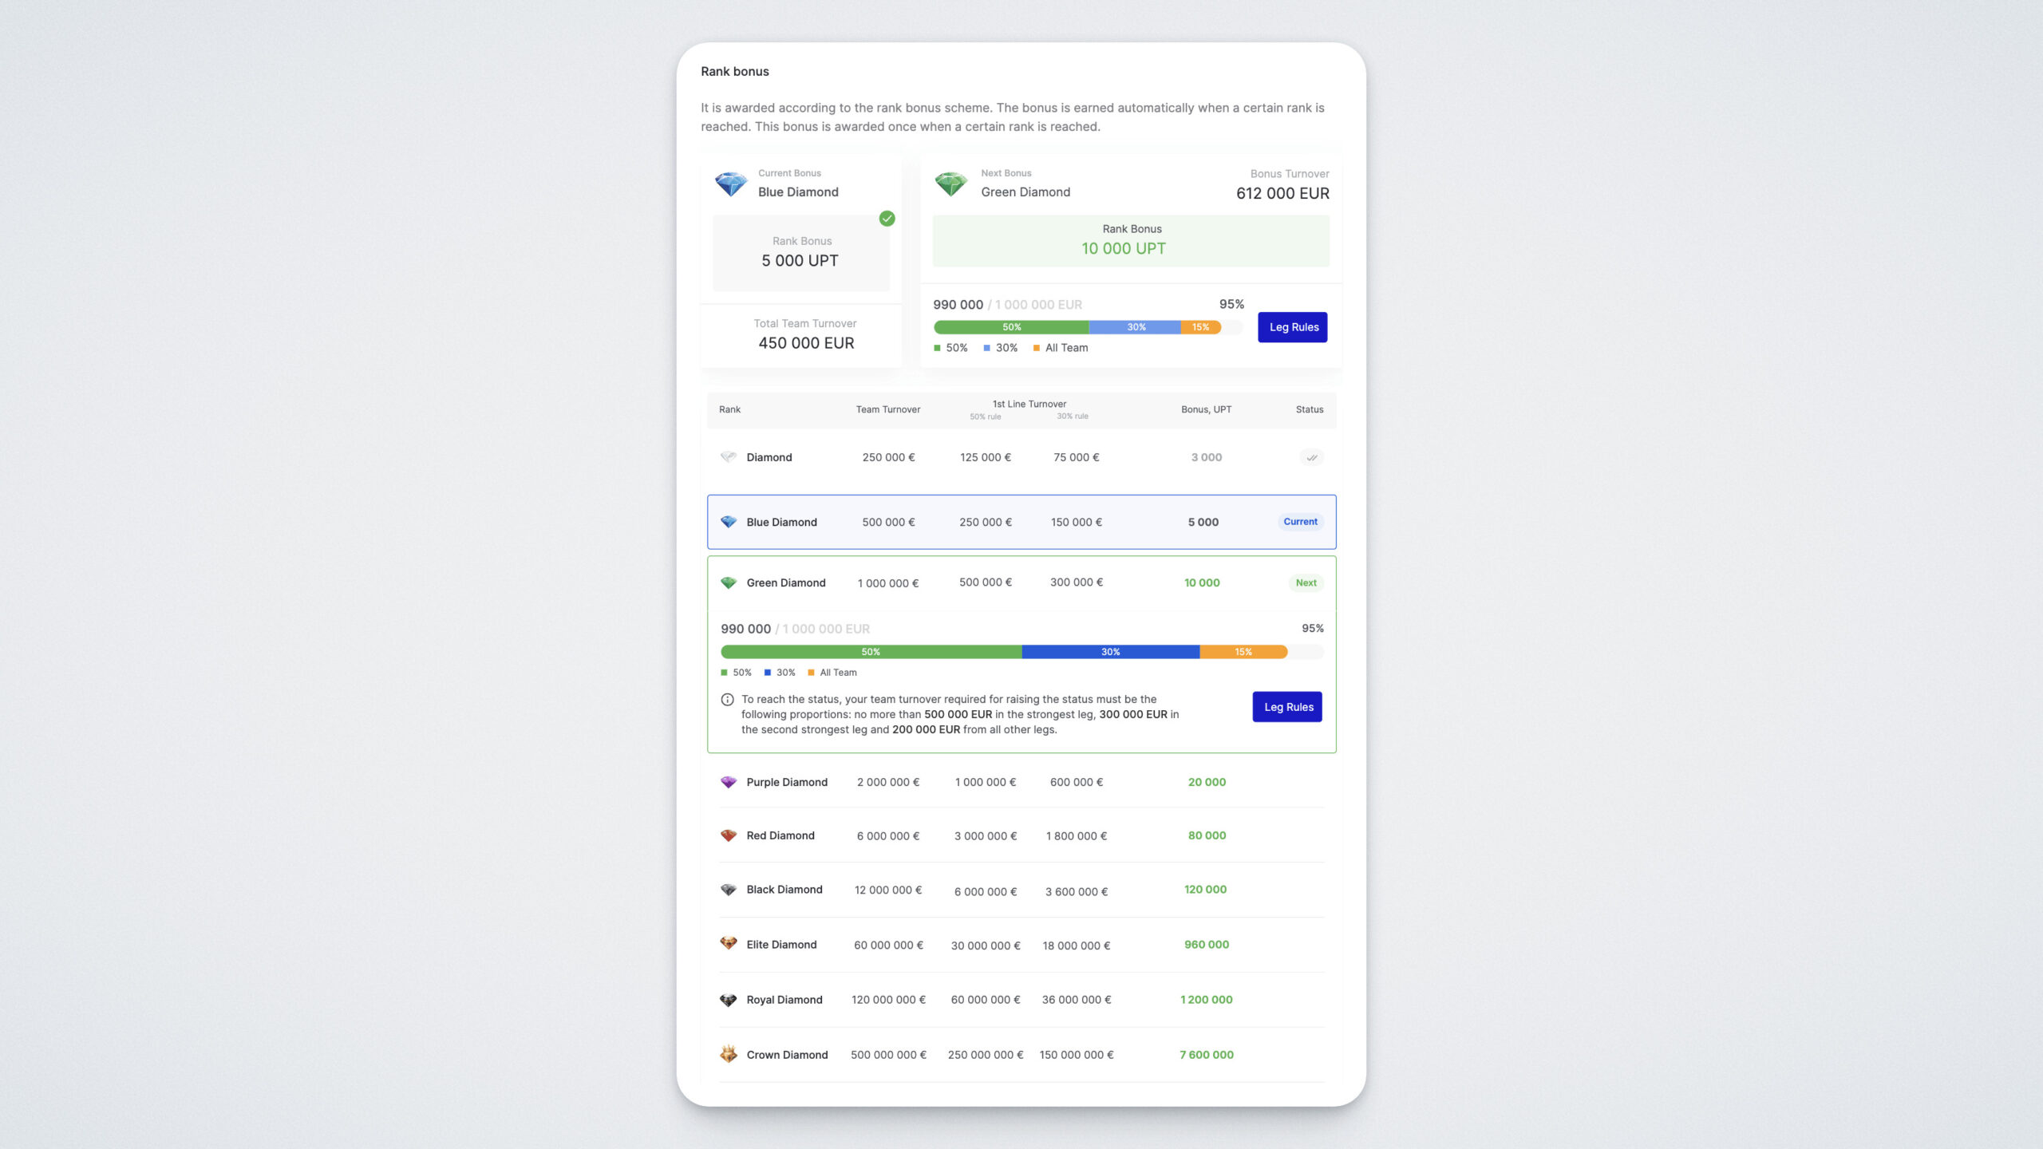
Task: Click the Black Diamond rank icon
Action: 728,890
